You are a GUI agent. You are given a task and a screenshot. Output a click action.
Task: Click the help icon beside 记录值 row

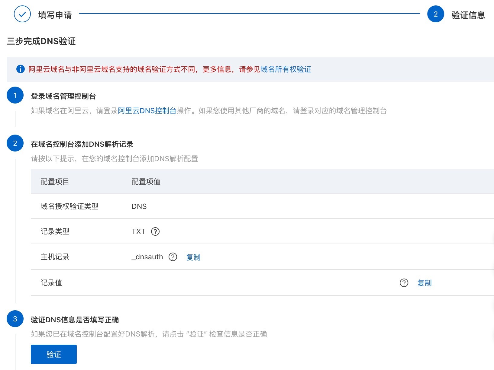[404, 283]
